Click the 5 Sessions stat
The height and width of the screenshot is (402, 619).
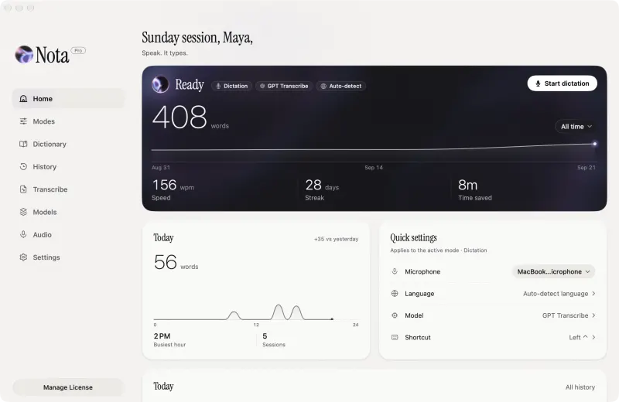click(274, 339)
